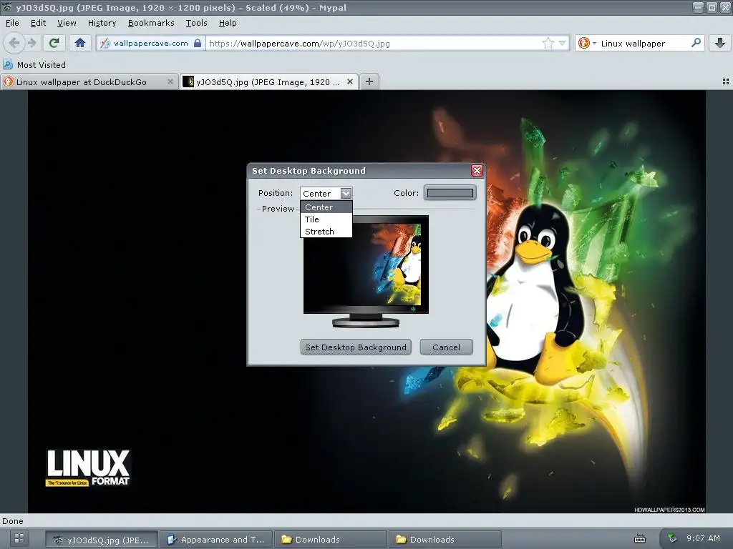733x549 pixels.
Task: Open the background Color picker swatch
Action: pyautogui.click(x=450, y=193)
